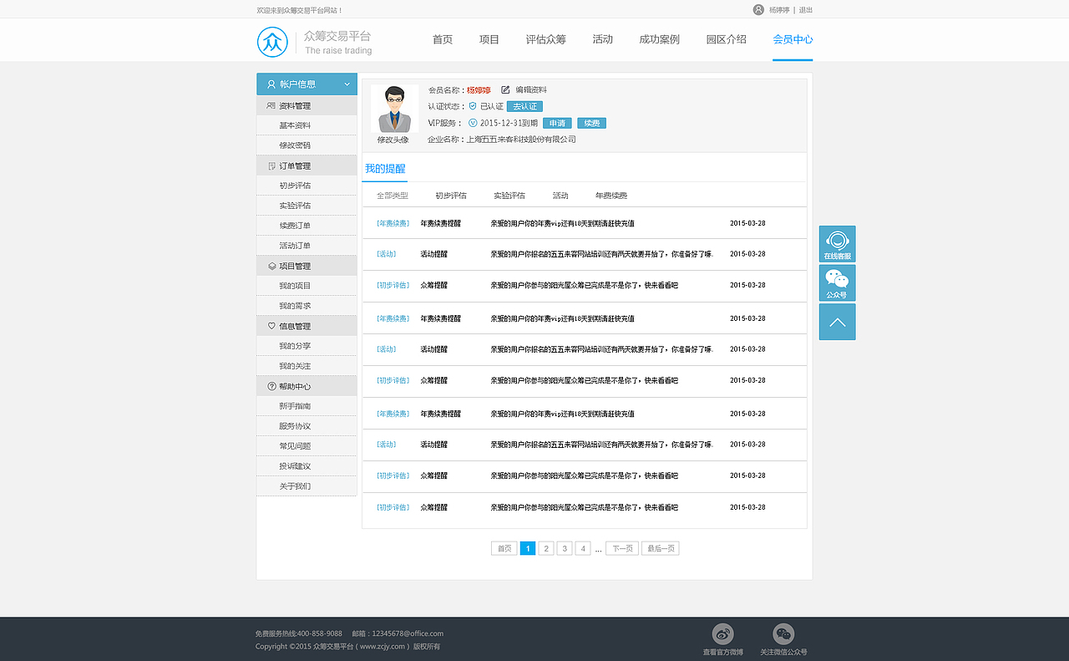1069x661 pixels.
Task: Open 续费订单 in sidebar
Action: pos(295,226)
